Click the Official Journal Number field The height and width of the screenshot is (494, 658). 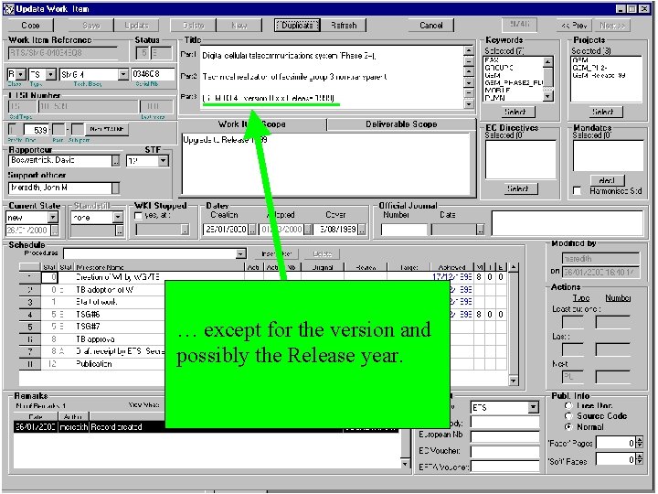click(x=404, y=230)
